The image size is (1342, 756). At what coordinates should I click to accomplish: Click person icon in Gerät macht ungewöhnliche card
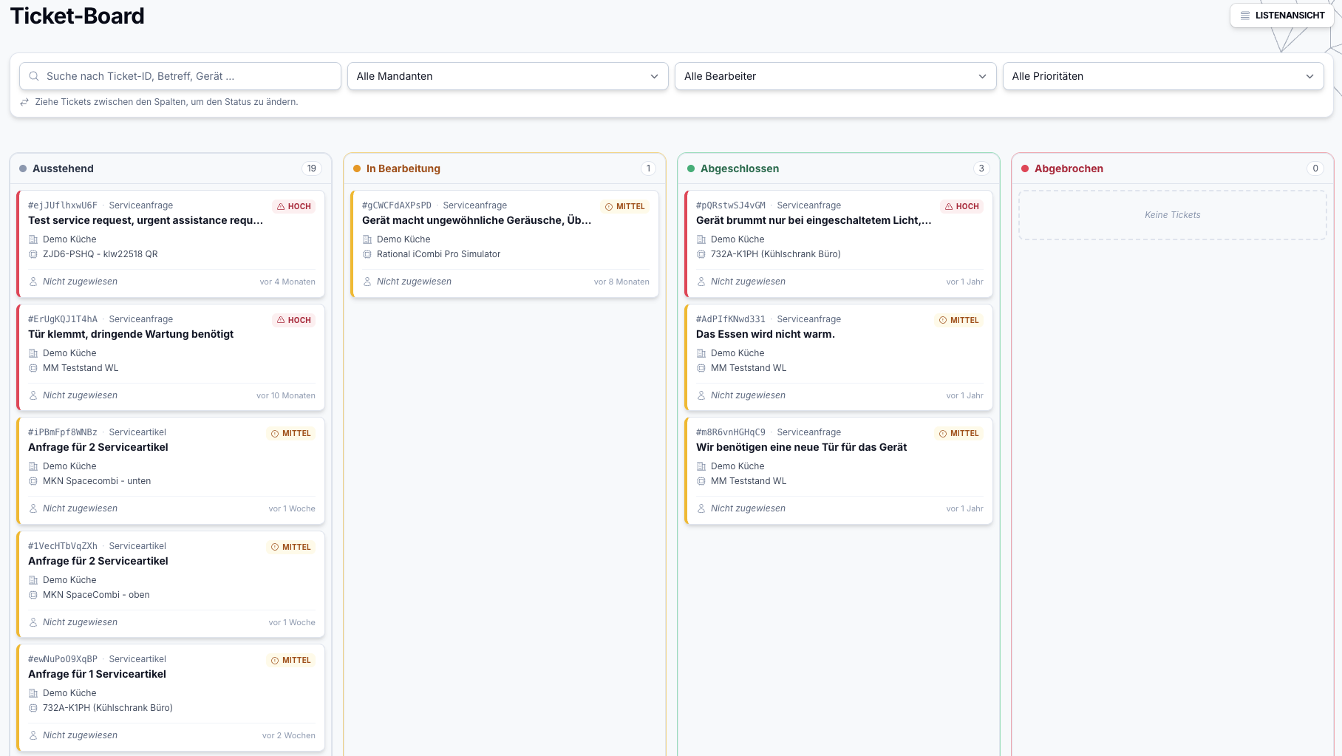[367, 282]
